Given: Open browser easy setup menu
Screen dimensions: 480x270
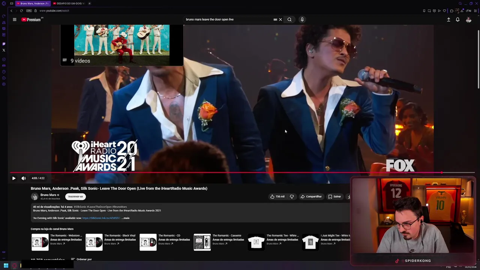Looking at the screenshot, I should [475, 10].
